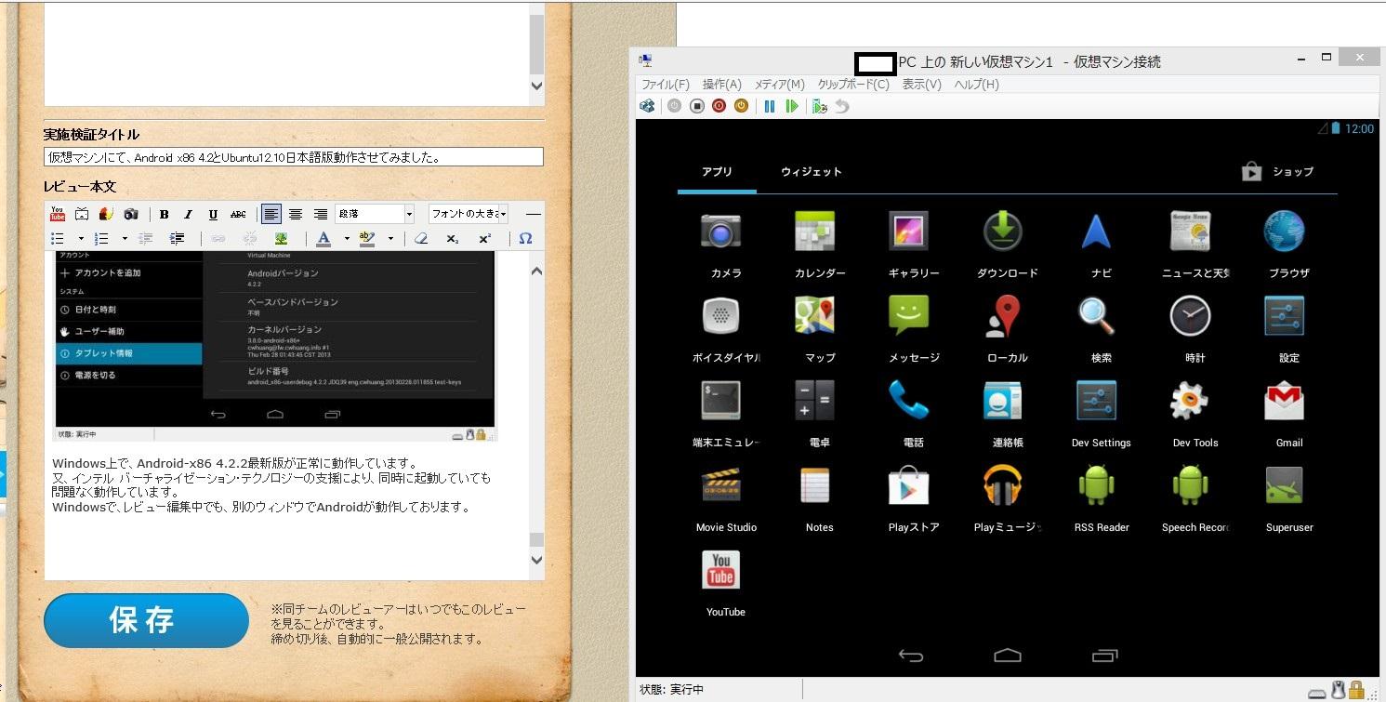Click the red shut down VM button

719,107
